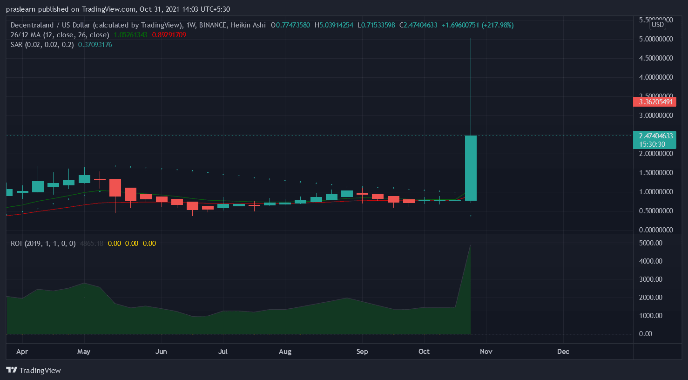Click the large green October candle body
The image size is (688, 380).
coord(471,168)
